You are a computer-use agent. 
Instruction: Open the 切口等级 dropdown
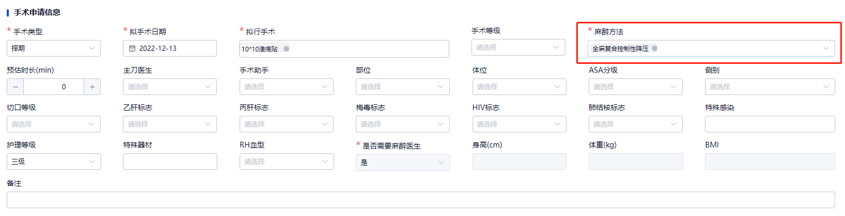point(53,124)
